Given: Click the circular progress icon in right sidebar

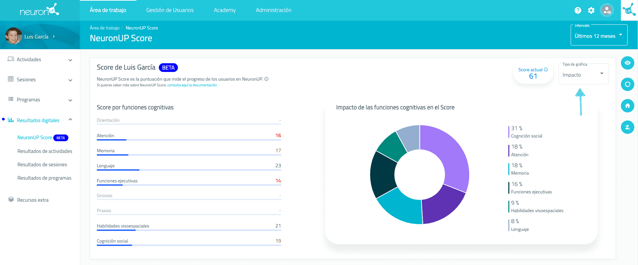Looking at the screenshot, I should tap(627, 84).
